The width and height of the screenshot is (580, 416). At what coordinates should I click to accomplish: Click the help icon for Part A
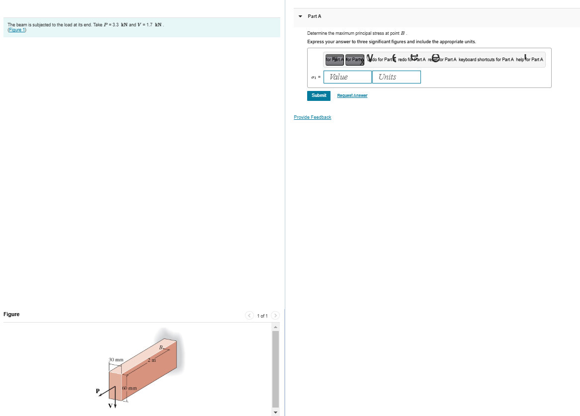coord(525,57)
